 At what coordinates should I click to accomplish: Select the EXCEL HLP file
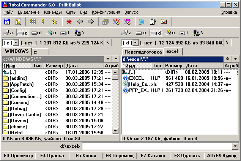[x=180, y=78]
